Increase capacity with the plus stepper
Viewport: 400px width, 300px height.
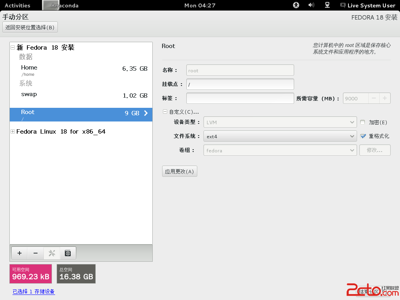coord(385,98)
